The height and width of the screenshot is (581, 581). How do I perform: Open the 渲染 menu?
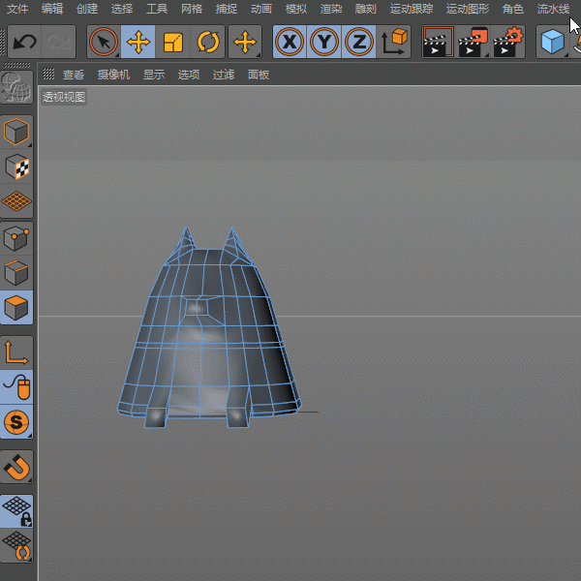[x=331, y=9]
